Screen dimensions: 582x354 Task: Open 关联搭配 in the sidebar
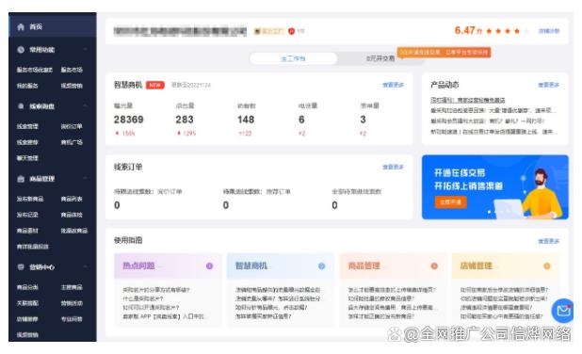pyautogui.click(x=27, y=303)
